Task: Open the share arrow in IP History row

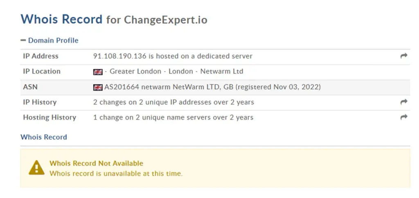Action: 404,102
